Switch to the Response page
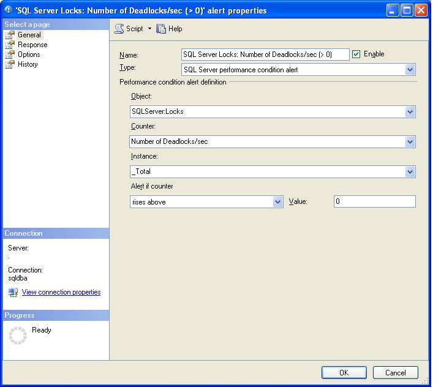The height and width of the screenshot is (387, 441). click(x=32, y=45)
